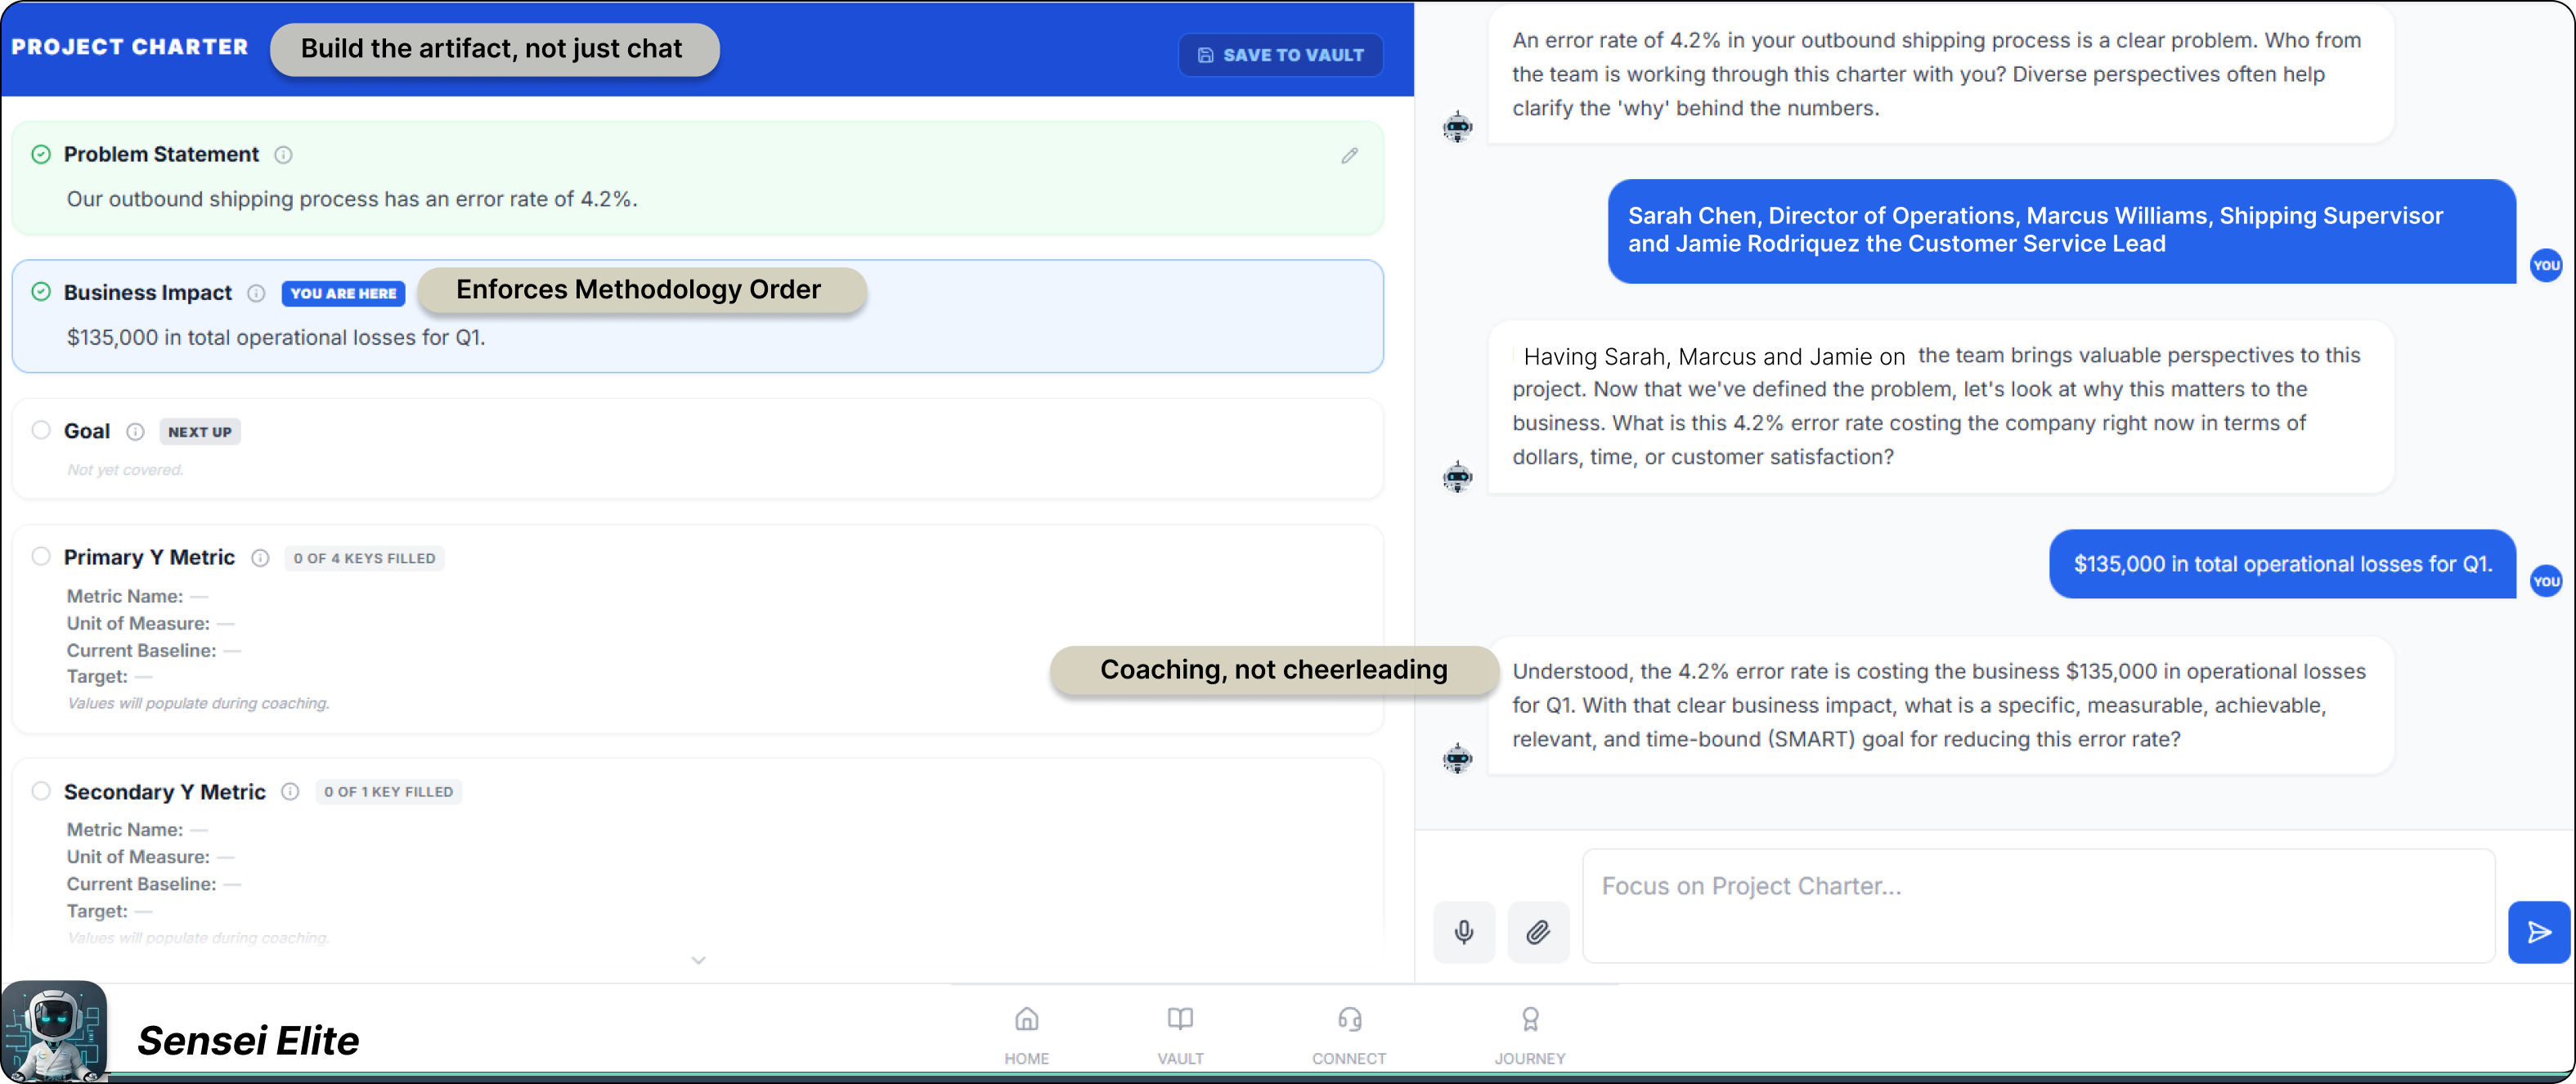
Task: Edit the Problem Statement with pencil icon
Action: [x=1349, y=155]
